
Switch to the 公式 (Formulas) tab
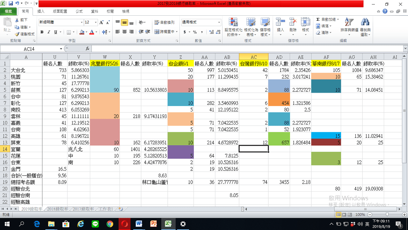pyautogui.click(x=79, y=11)
